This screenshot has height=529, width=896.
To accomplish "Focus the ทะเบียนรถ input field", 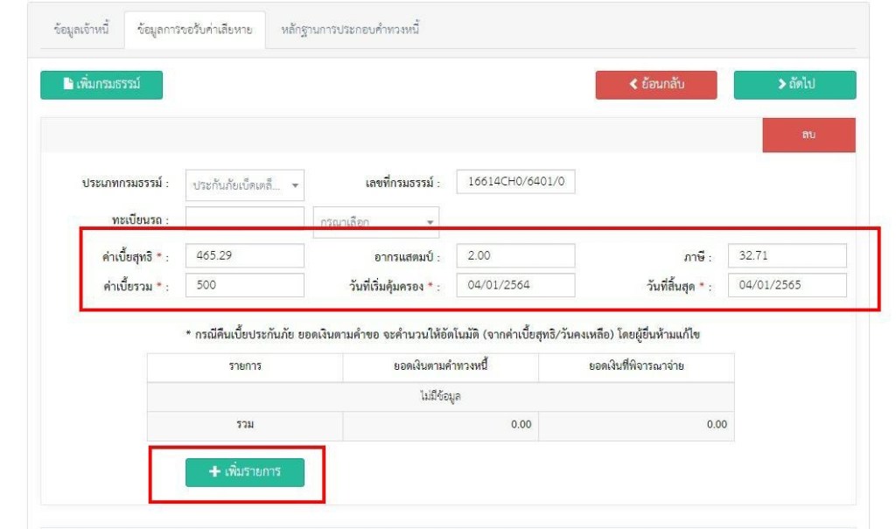I will [245, 219].
